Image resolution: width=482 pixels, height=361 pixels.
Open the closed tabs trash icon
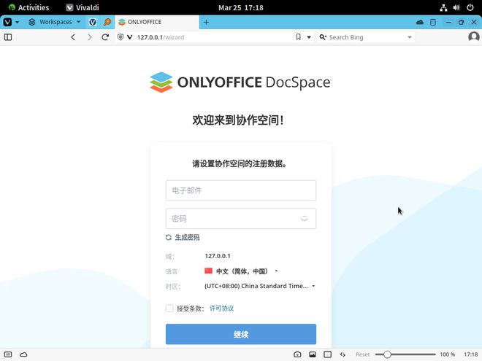tap(433, 22)
